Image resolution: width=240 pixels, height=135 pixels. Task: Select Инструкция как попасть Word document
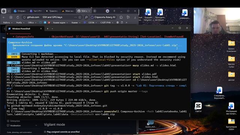tap(231, 108)
